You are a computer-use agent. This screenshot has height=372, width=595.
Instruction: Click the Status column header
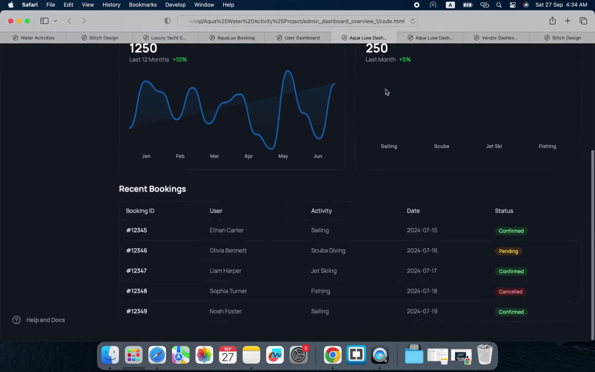(504, 211)
